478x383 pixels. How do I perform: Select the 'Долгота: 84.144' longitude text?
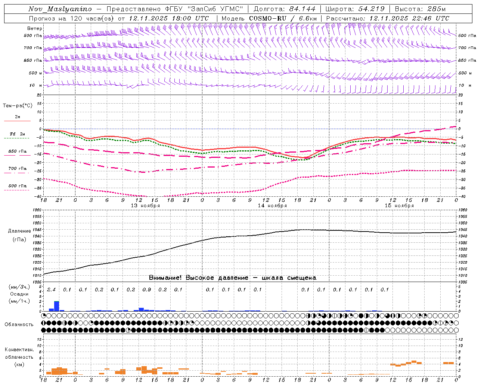tap(284, 9)
